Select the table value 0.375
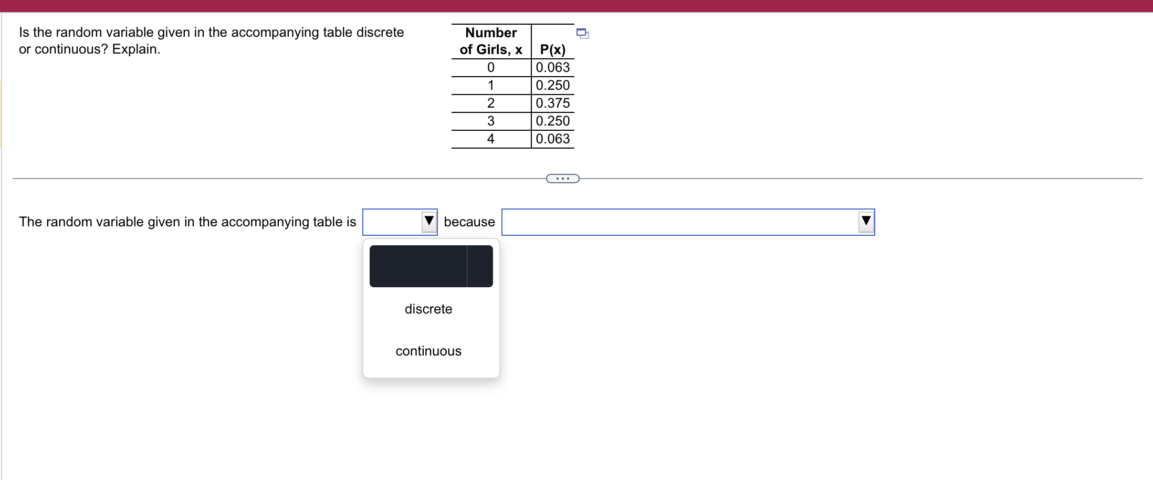The height and width of the screenshot is (480, 1153). 552,103
